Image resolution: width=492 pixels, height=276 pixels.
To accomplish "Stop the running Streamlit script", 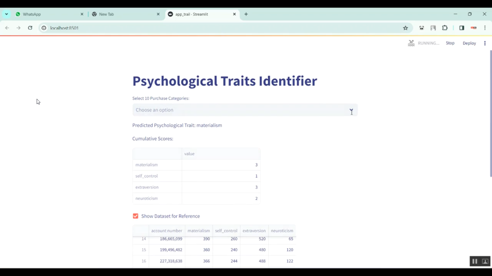I will [450, 43].
